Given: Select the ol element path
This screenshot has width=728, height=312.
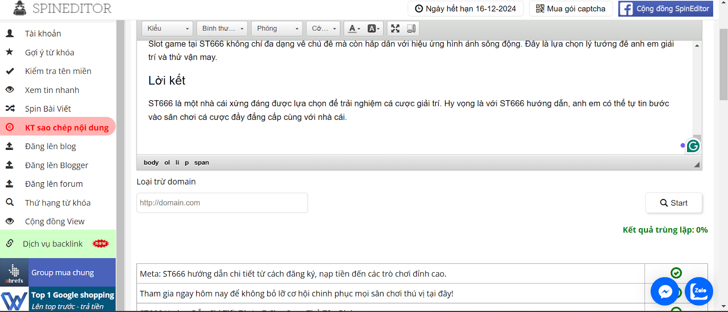Looking at the screenshot, I should click(x=167, y=163).
